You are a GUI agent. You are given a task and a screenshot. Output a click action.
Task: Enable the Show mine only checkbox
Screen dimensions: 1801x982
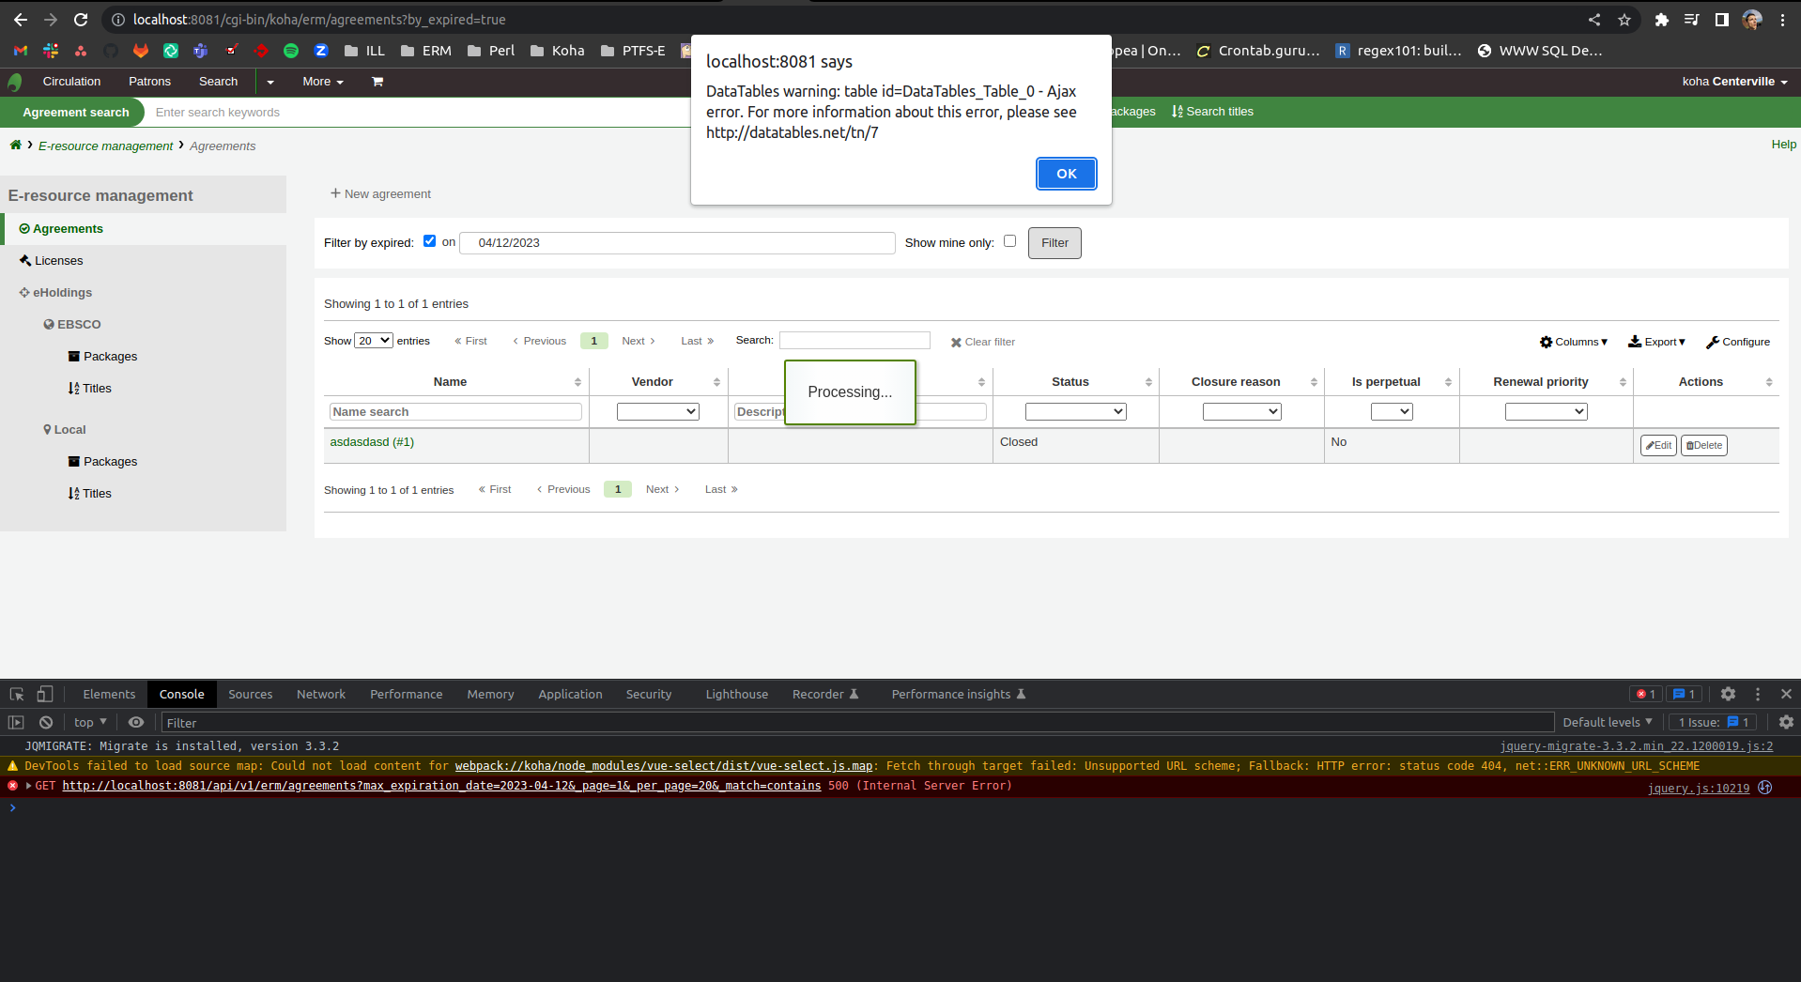point(1009,241)
